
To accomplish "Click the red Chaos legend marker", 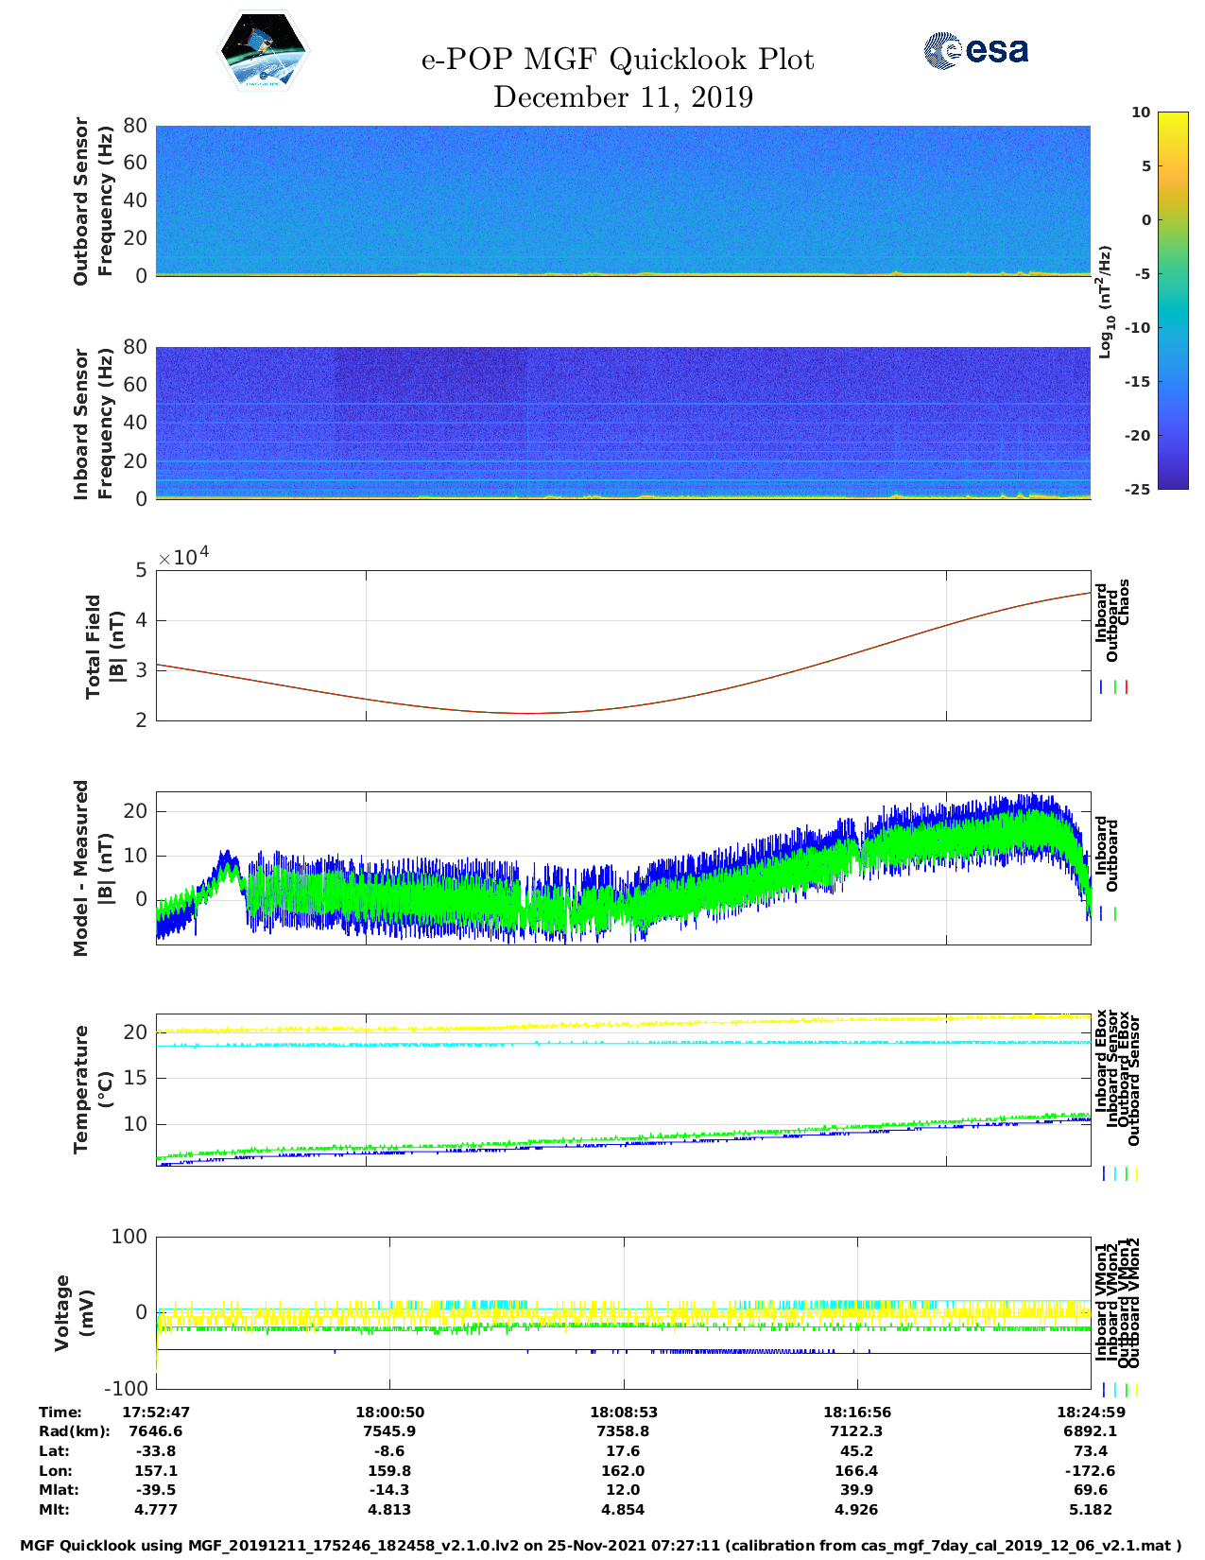I will click(x=1127, y=687).
